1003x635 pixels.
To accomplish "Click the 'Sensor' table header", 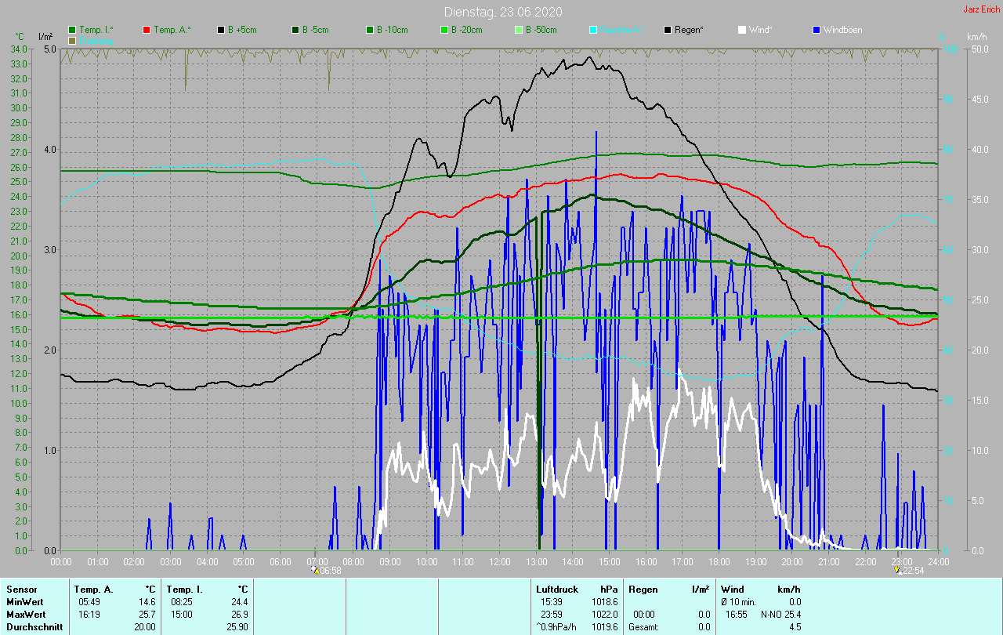I will coord(22,589).
